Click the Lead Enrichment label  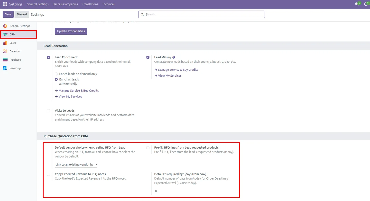point(66,57)
